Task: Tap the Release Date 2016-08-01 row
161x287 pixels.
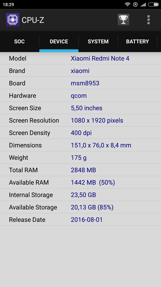Action: click(x=80, y=220)
